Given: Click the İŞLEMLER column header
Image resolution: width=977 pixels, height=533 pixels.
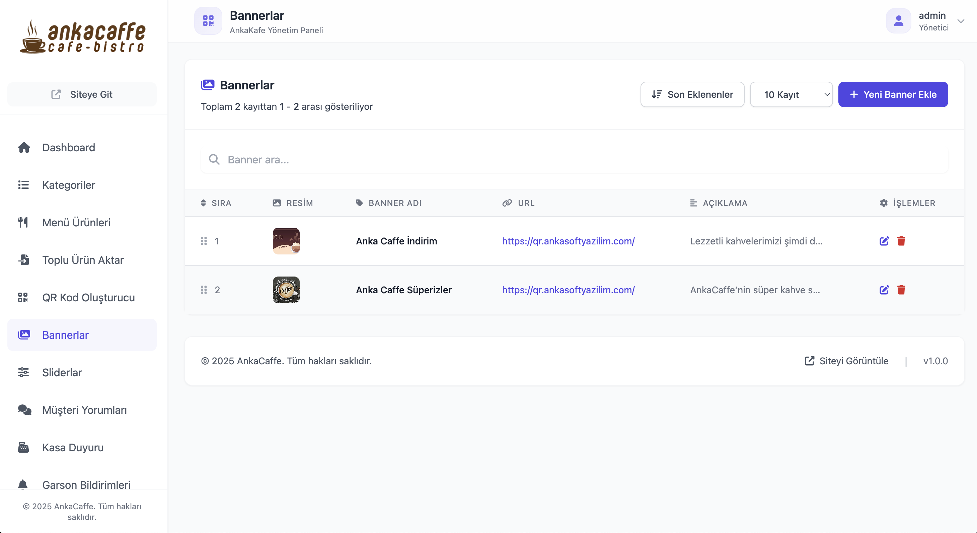Looking at the screenshot, I should 907,203.
